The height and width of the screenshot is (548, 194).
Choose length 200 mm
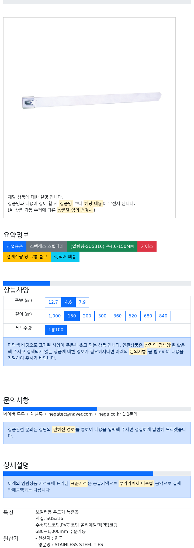[x=87, y=316]
